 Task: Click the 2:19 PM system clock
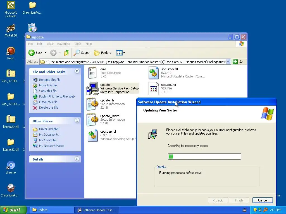(x=276, y=210)
